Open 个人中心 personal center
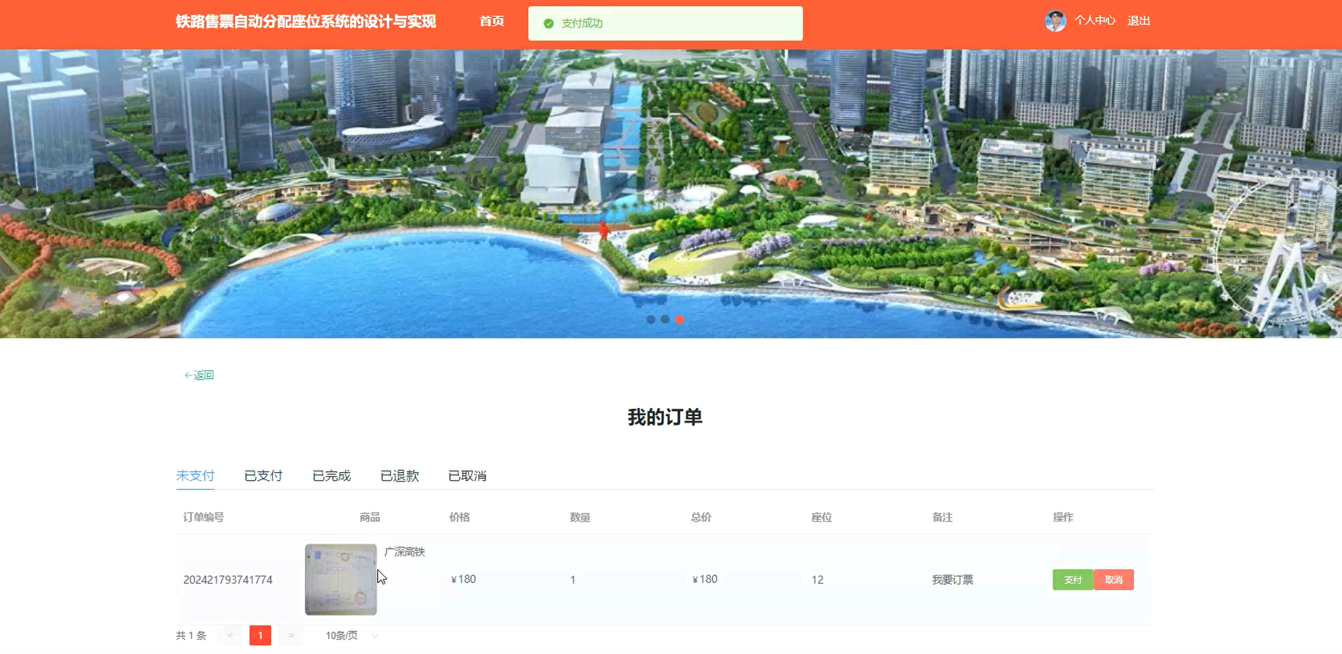The image size is (1342, 654). click(1095, 20)
